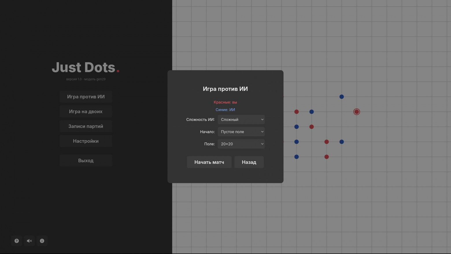Open the help question mark icon

[17, 241]
